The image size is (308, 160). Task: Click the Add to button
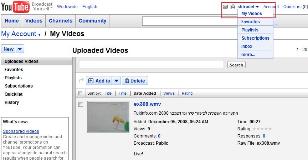[x=99, y=81]
